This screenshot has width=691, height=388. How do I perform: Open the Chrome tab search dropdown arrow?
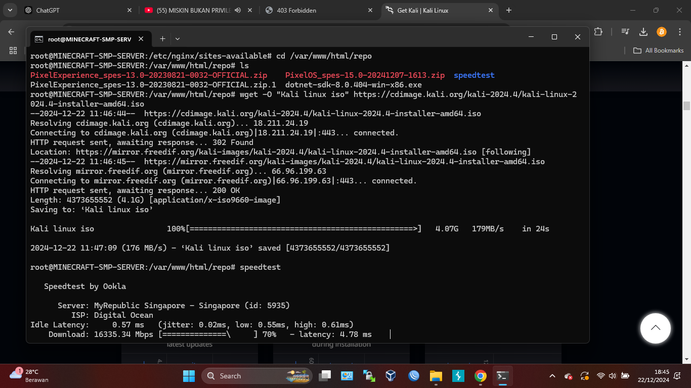pyautogui.click(x=10, y=10)
